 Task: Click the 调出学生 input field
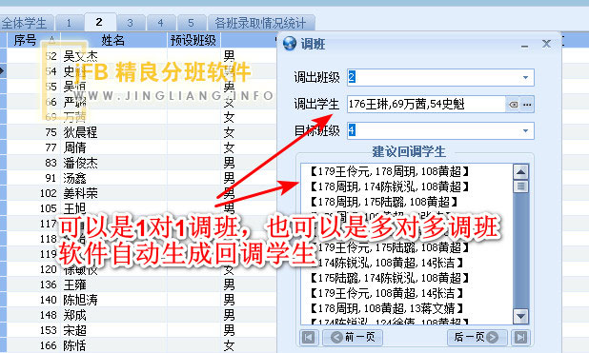[x=426, y=104]
